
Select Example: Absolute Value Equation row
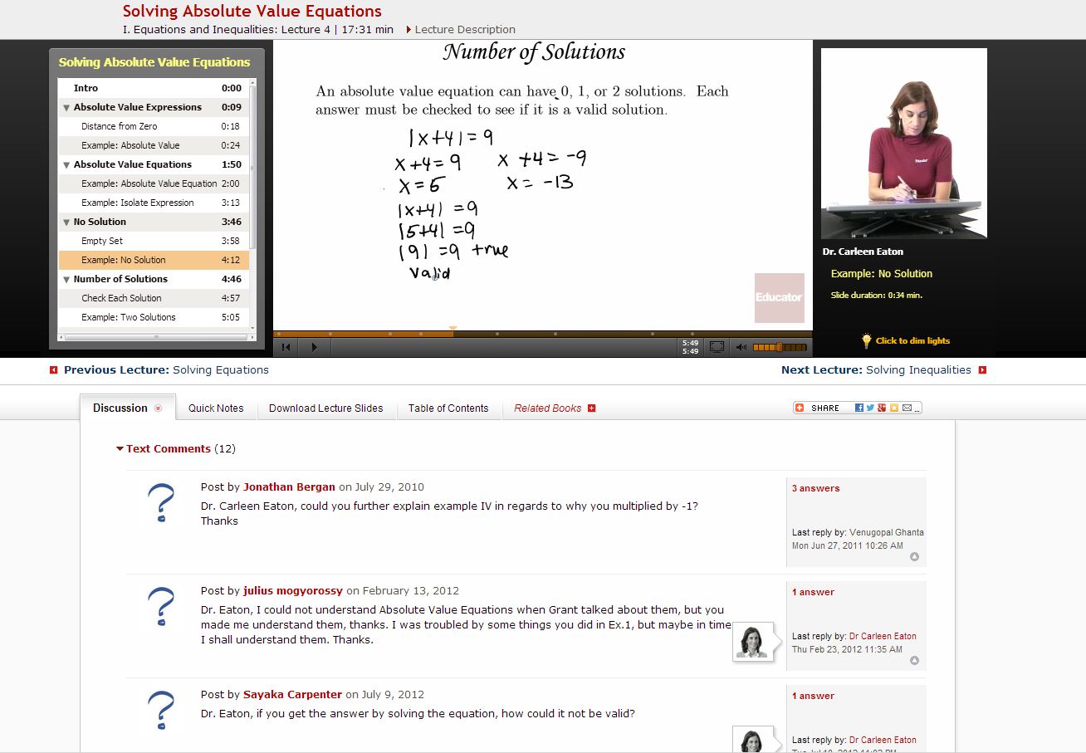click(x=154, y=183)
